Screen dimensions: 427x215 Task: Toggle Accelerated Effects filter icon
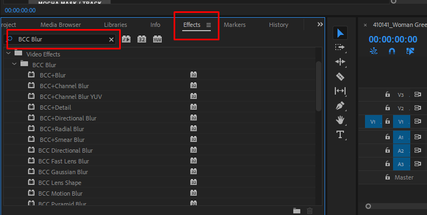coord(126,39)
